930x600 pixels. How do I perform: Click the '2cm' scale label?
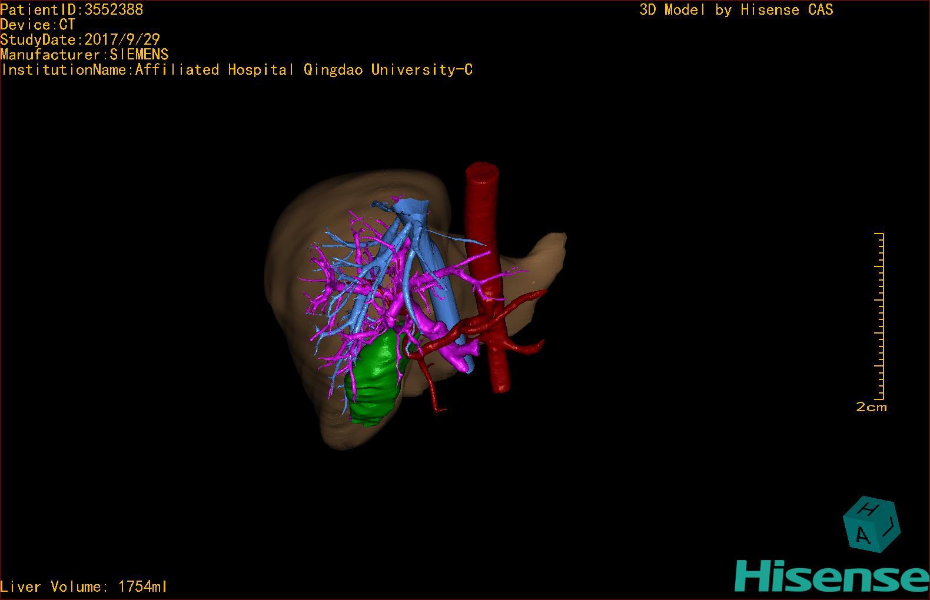871,407
